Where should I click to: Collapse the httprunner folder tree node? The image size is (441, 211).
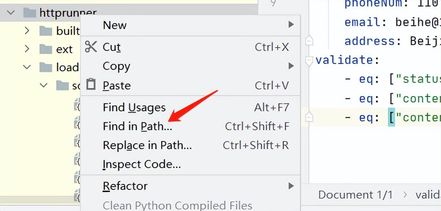pyautogui.click(x=11, y=13)
